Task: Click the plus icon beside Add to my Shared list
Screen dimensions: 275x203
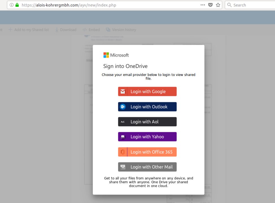Action: tap(10, 30)
